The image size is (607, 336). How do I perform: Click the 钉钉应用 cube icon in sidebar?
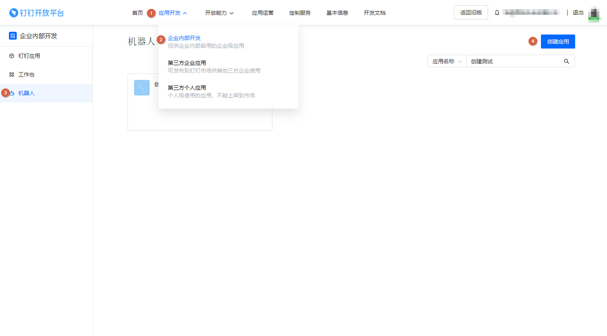click(12, 56)
